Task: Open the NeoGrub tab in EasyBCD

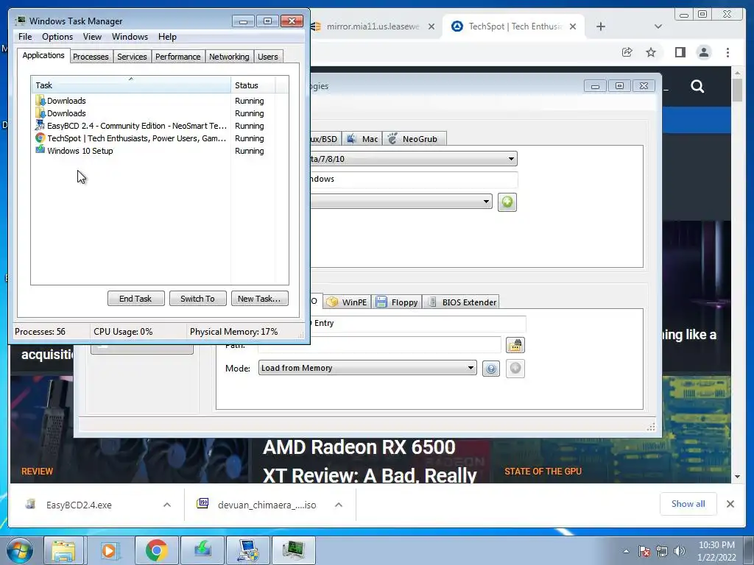Action: pos(414,139)
